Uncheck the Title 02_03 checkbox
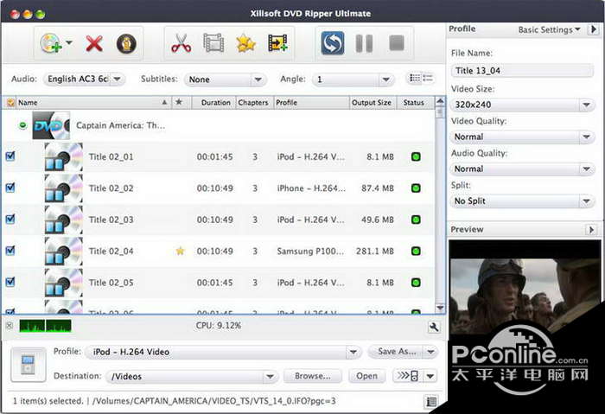This screenshot has height=414, width=605. coord(10,220)
